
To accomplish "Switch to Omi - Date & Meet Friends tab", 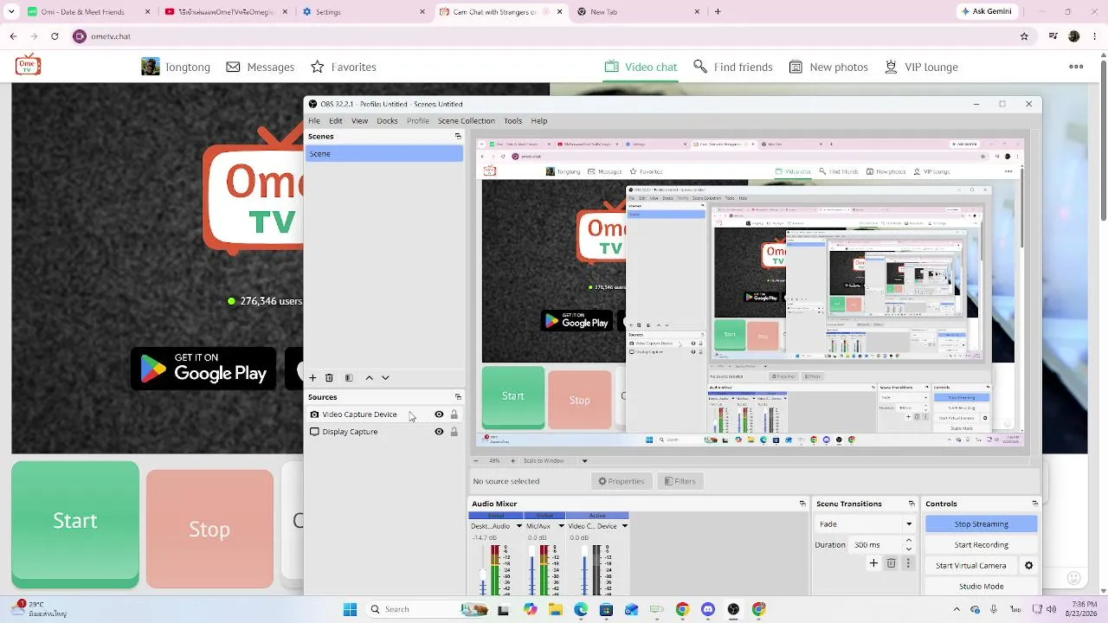I will coord(89,12).
